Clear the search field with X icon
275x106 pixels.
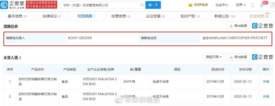(x=142, y=5)
